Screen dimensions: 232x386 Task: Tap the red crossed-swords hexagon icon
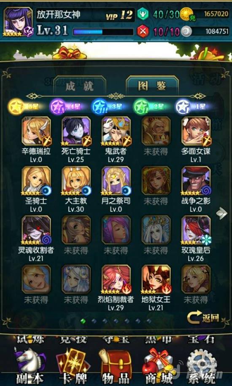click(143, 31)
